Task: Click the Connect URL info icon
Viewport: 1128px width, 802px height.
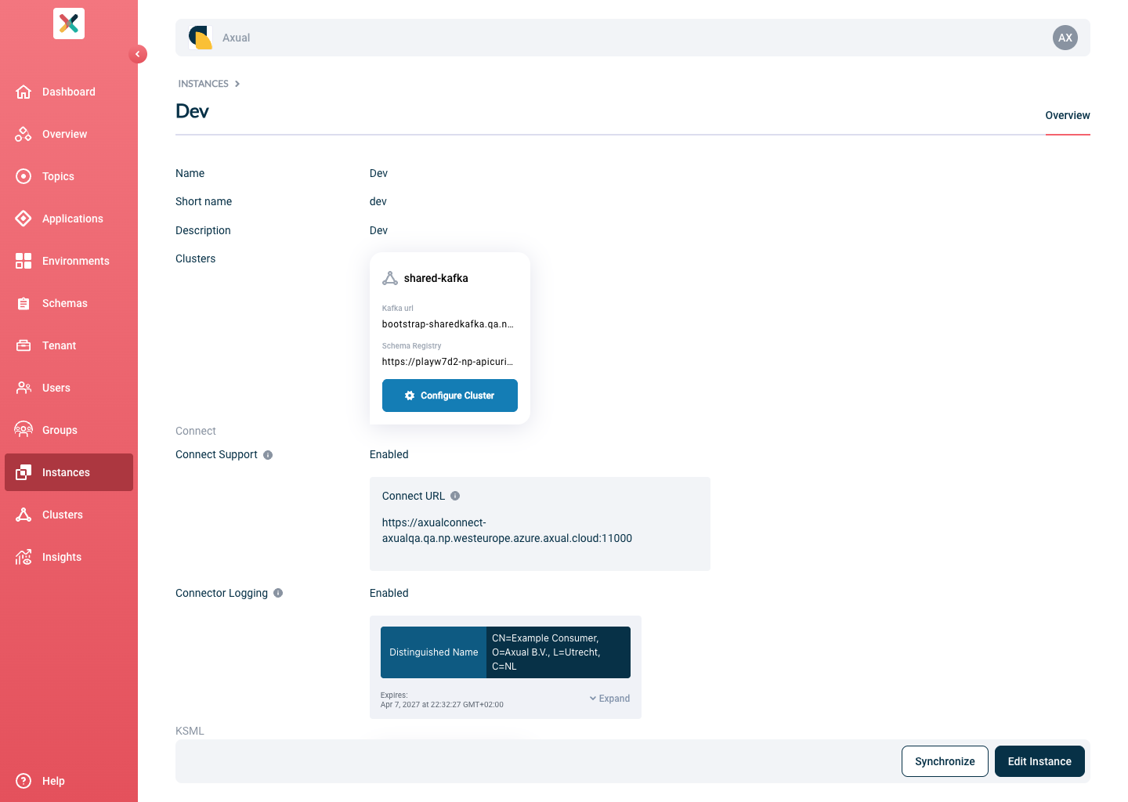Action: click(455, 496)
